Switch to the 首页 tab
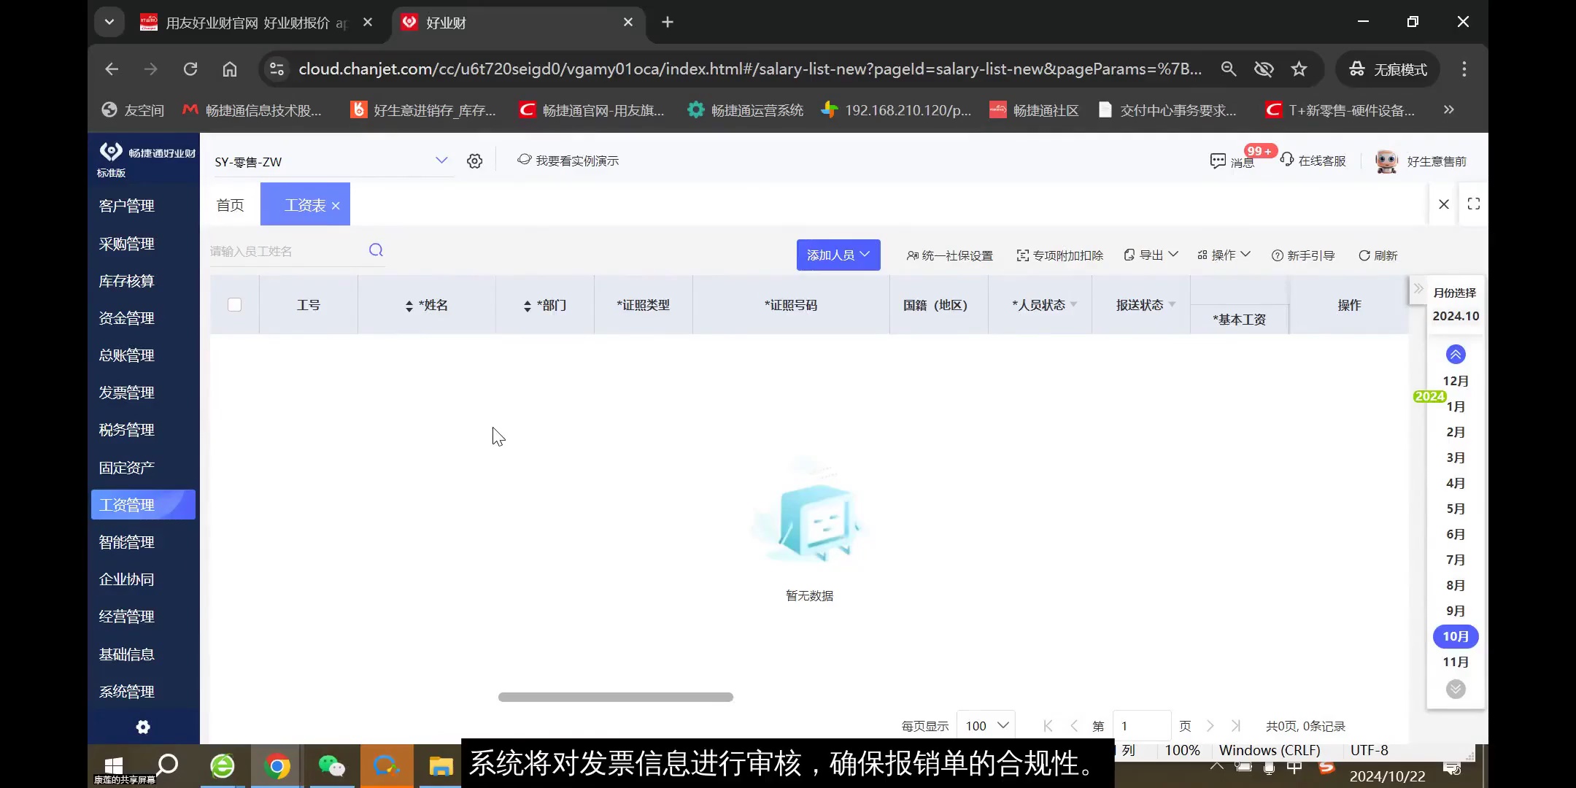The width and height of the screenshot is (1576, 788). coord(230,205)
